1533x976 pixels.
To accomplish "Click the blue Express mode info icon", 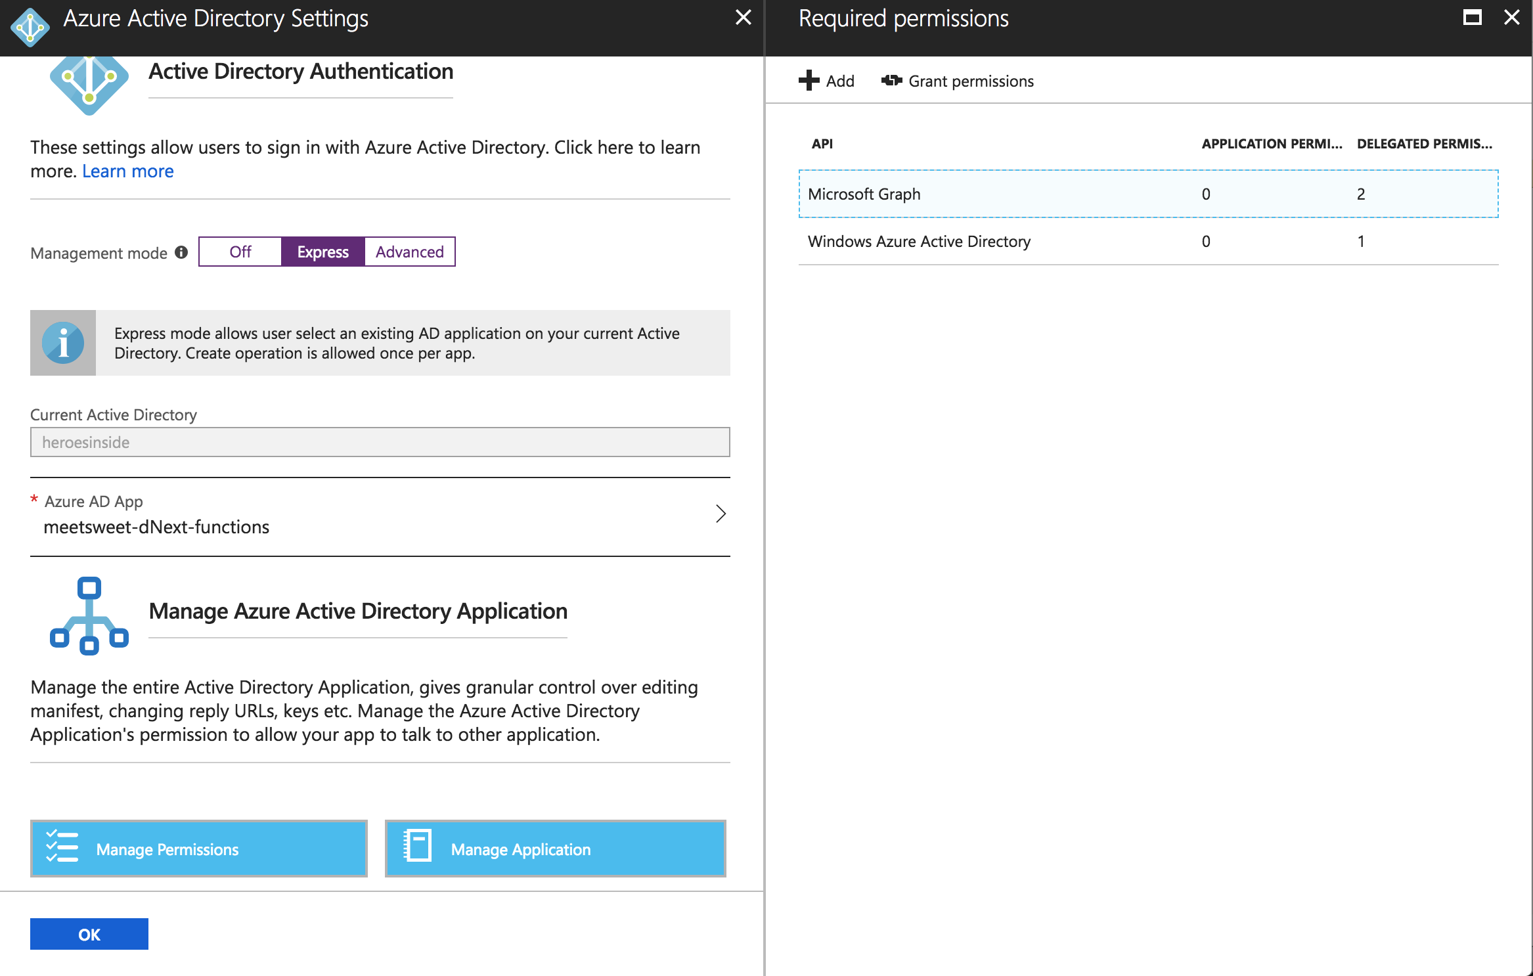I will click(x=63, y=343).
